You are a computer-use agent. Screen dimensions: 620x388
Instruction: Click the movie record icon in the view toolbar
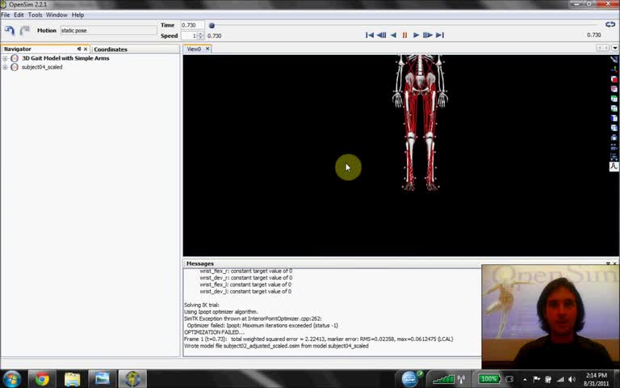614,147
